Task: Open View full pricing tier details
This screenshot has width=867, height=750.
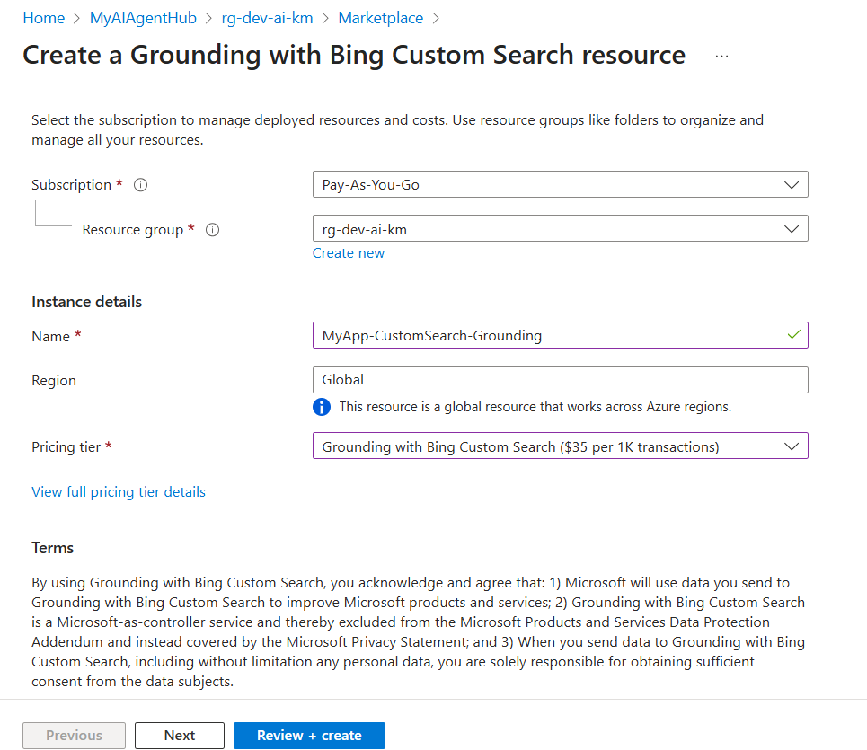Action: coord(119,492)
